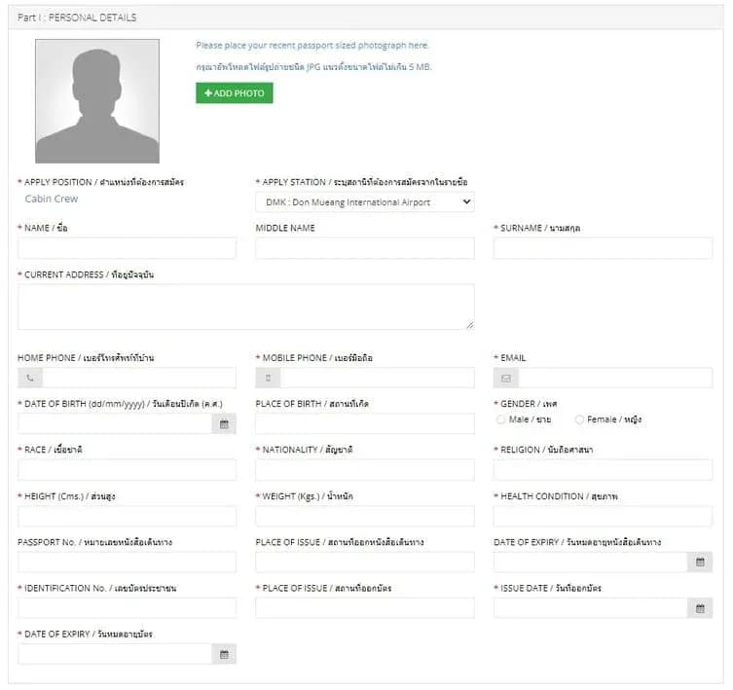Click the Current Address text area
This screenshot has width=733, height=690.
tap(245, 307)
